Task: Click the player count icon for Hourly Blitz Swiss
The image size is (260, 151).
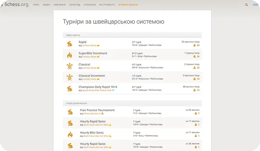Action: (x=196, y=136)
